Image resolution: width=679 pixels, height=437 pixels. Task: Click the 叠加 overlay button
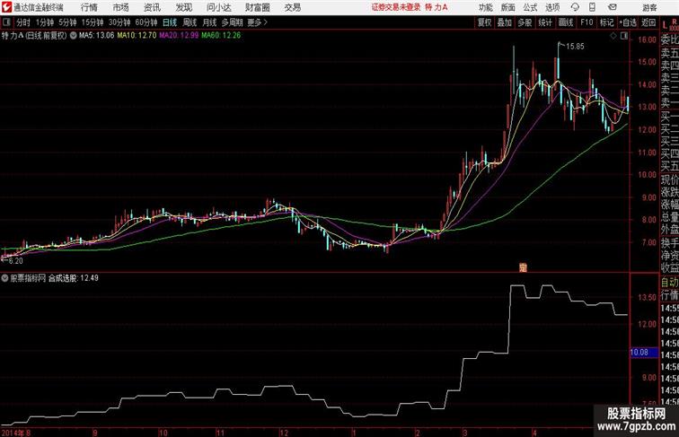(505, 22)
